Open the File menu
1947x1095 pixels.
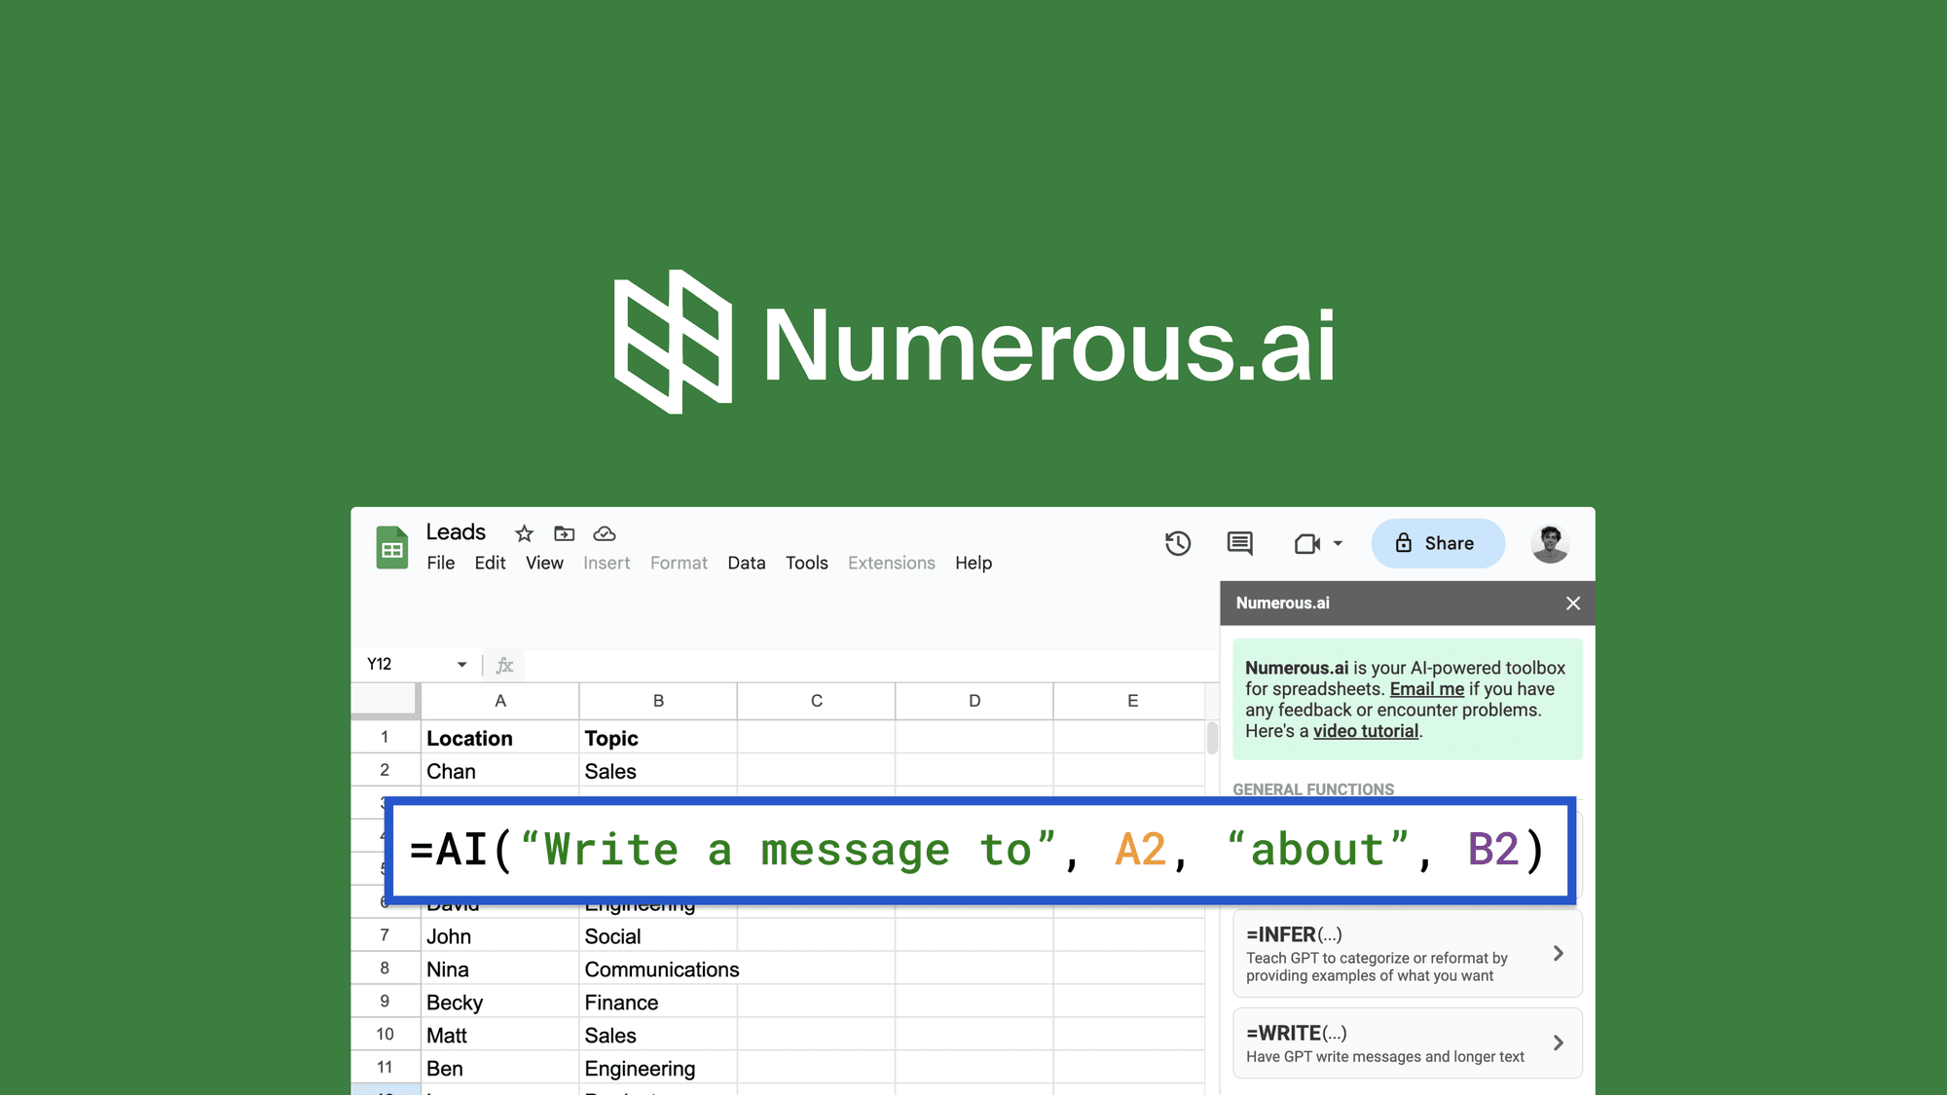(x=440, y=563)
